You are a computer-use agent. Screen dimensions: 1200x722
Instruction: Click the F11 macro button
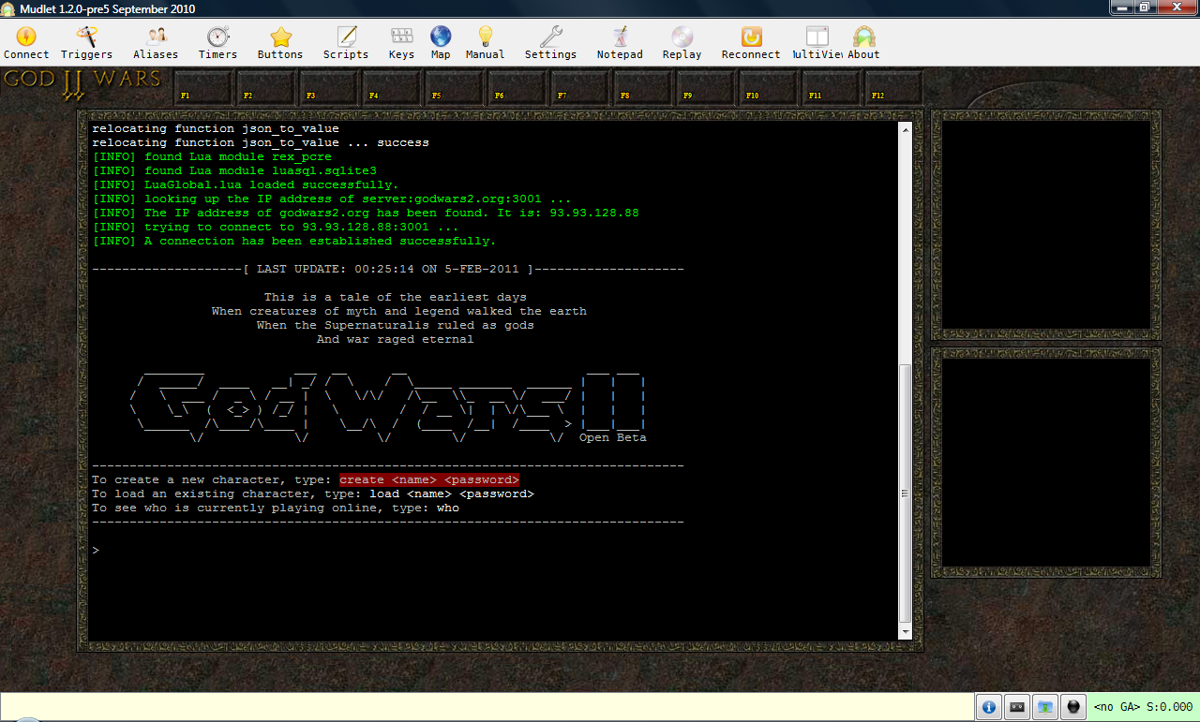click(831, 89)
